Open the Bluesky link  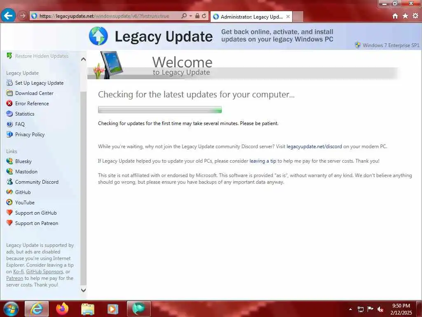point(23,161)
